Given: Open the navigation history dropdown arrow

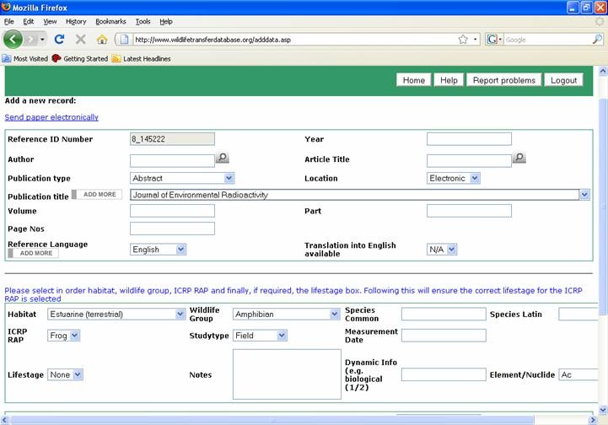Looking at the screenshot, I should coord(42,39).
